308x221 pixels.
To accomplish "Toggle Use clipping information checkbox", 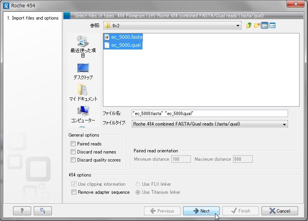I will 74,184.
